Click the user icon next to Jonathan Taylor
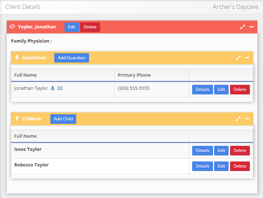The height and width of the screenshot is (198, 263). tap(52, 88)
